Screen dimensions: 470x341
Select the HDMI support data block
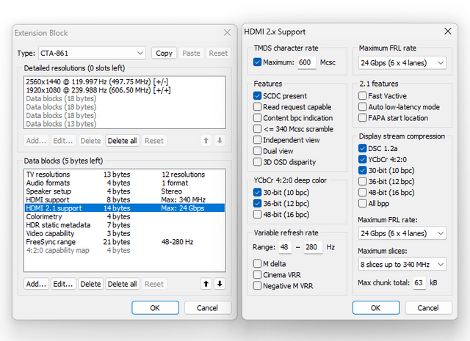click(124, 199)
